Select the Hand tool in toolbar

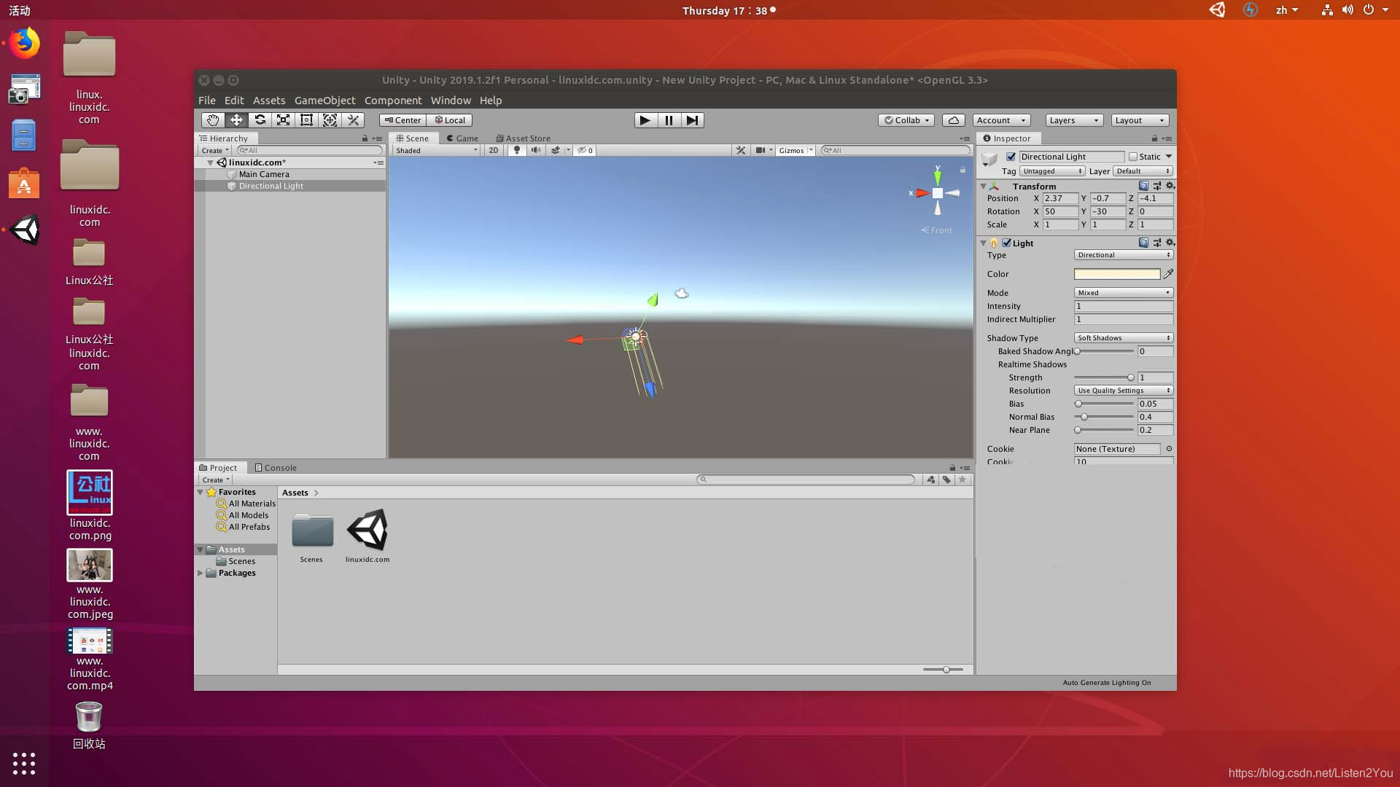click(213, 120)
